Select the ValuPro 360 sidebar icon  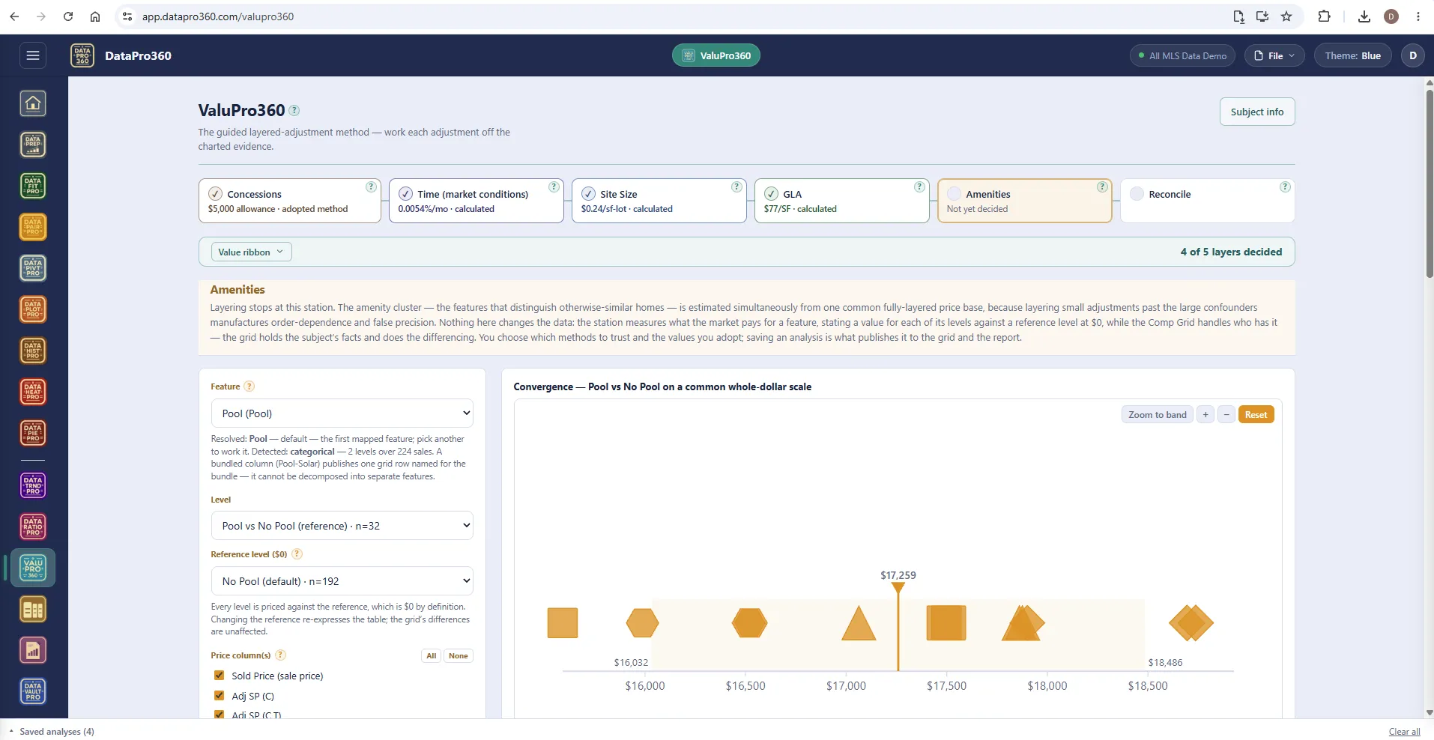click(33, 568)
